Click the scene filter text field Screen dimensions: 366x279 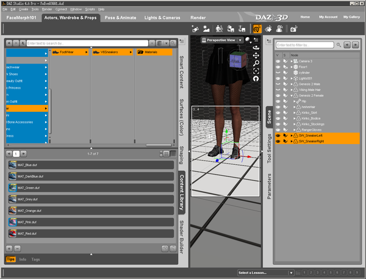tap(305, 45)
